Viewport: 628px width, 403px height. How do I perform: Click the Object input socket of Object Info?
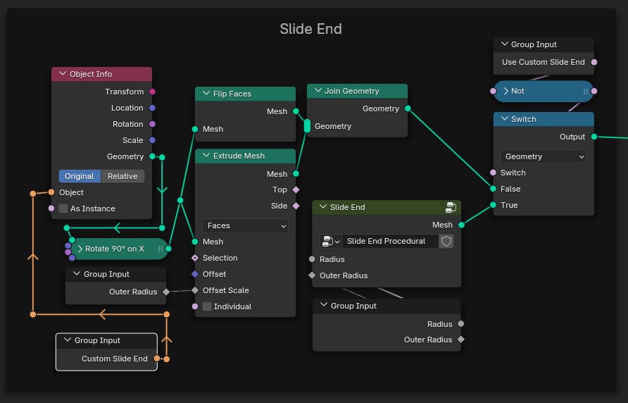click(51, 192)
